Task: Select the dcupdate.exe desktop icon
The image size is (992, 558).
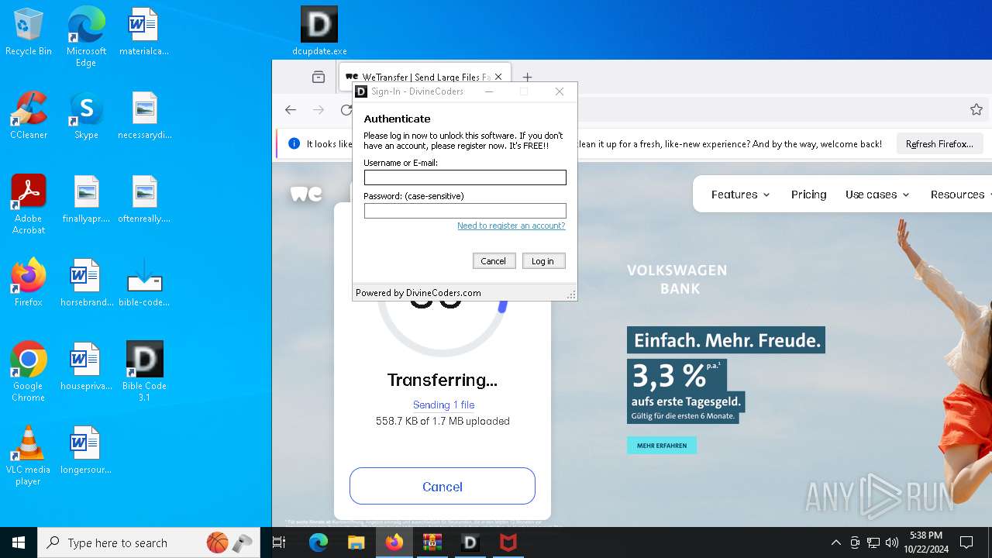Action: (x=319, y=33)
